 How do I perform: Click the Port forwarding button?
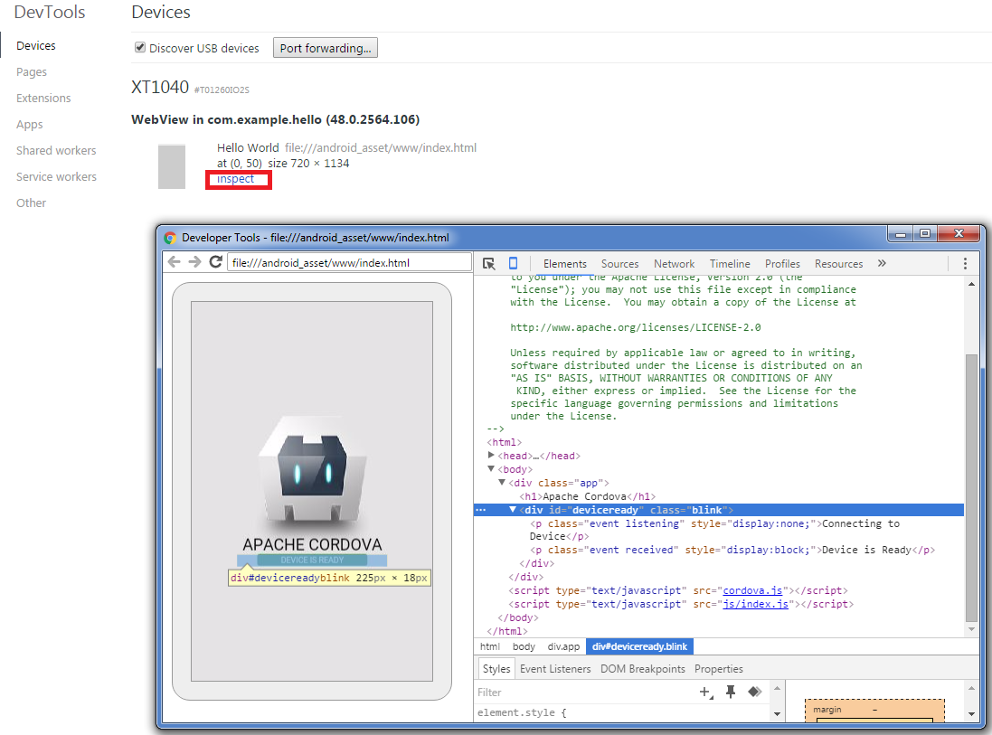pos(326,48)
